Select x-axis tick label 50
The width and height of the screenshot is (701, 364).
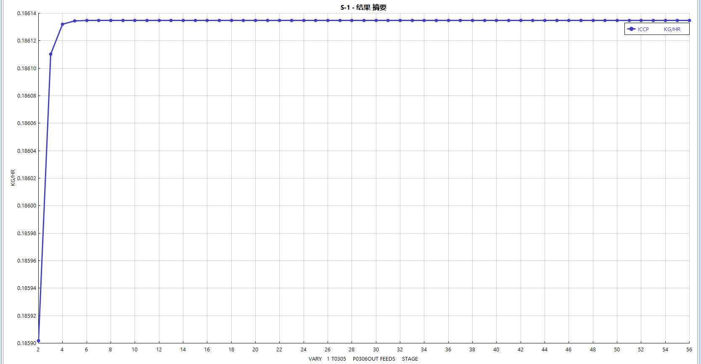(x=617, y=350)
